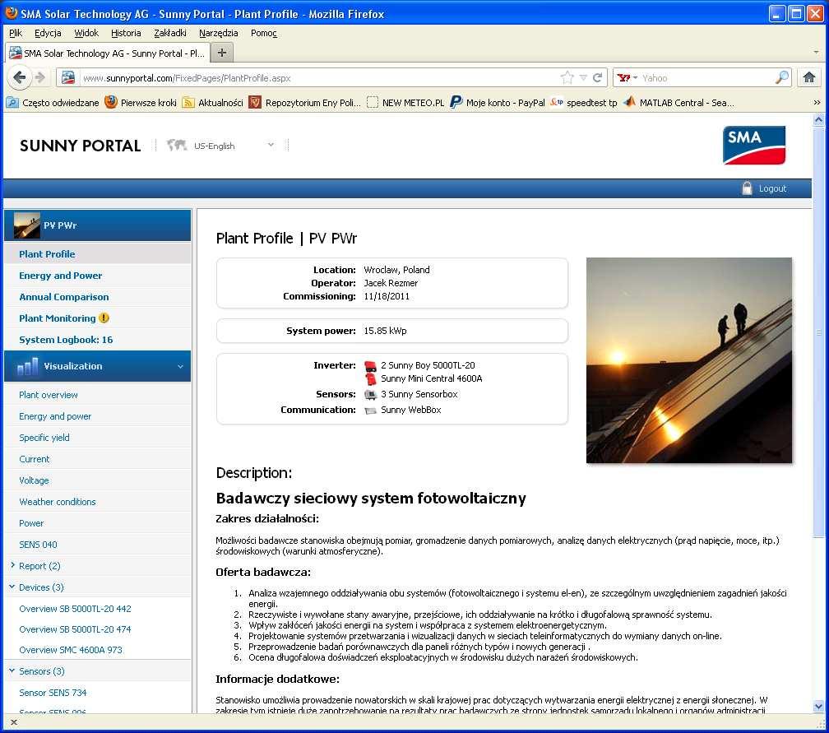Click the site identity icon in address bar
The image size is (829, 733).
(68, 77)
